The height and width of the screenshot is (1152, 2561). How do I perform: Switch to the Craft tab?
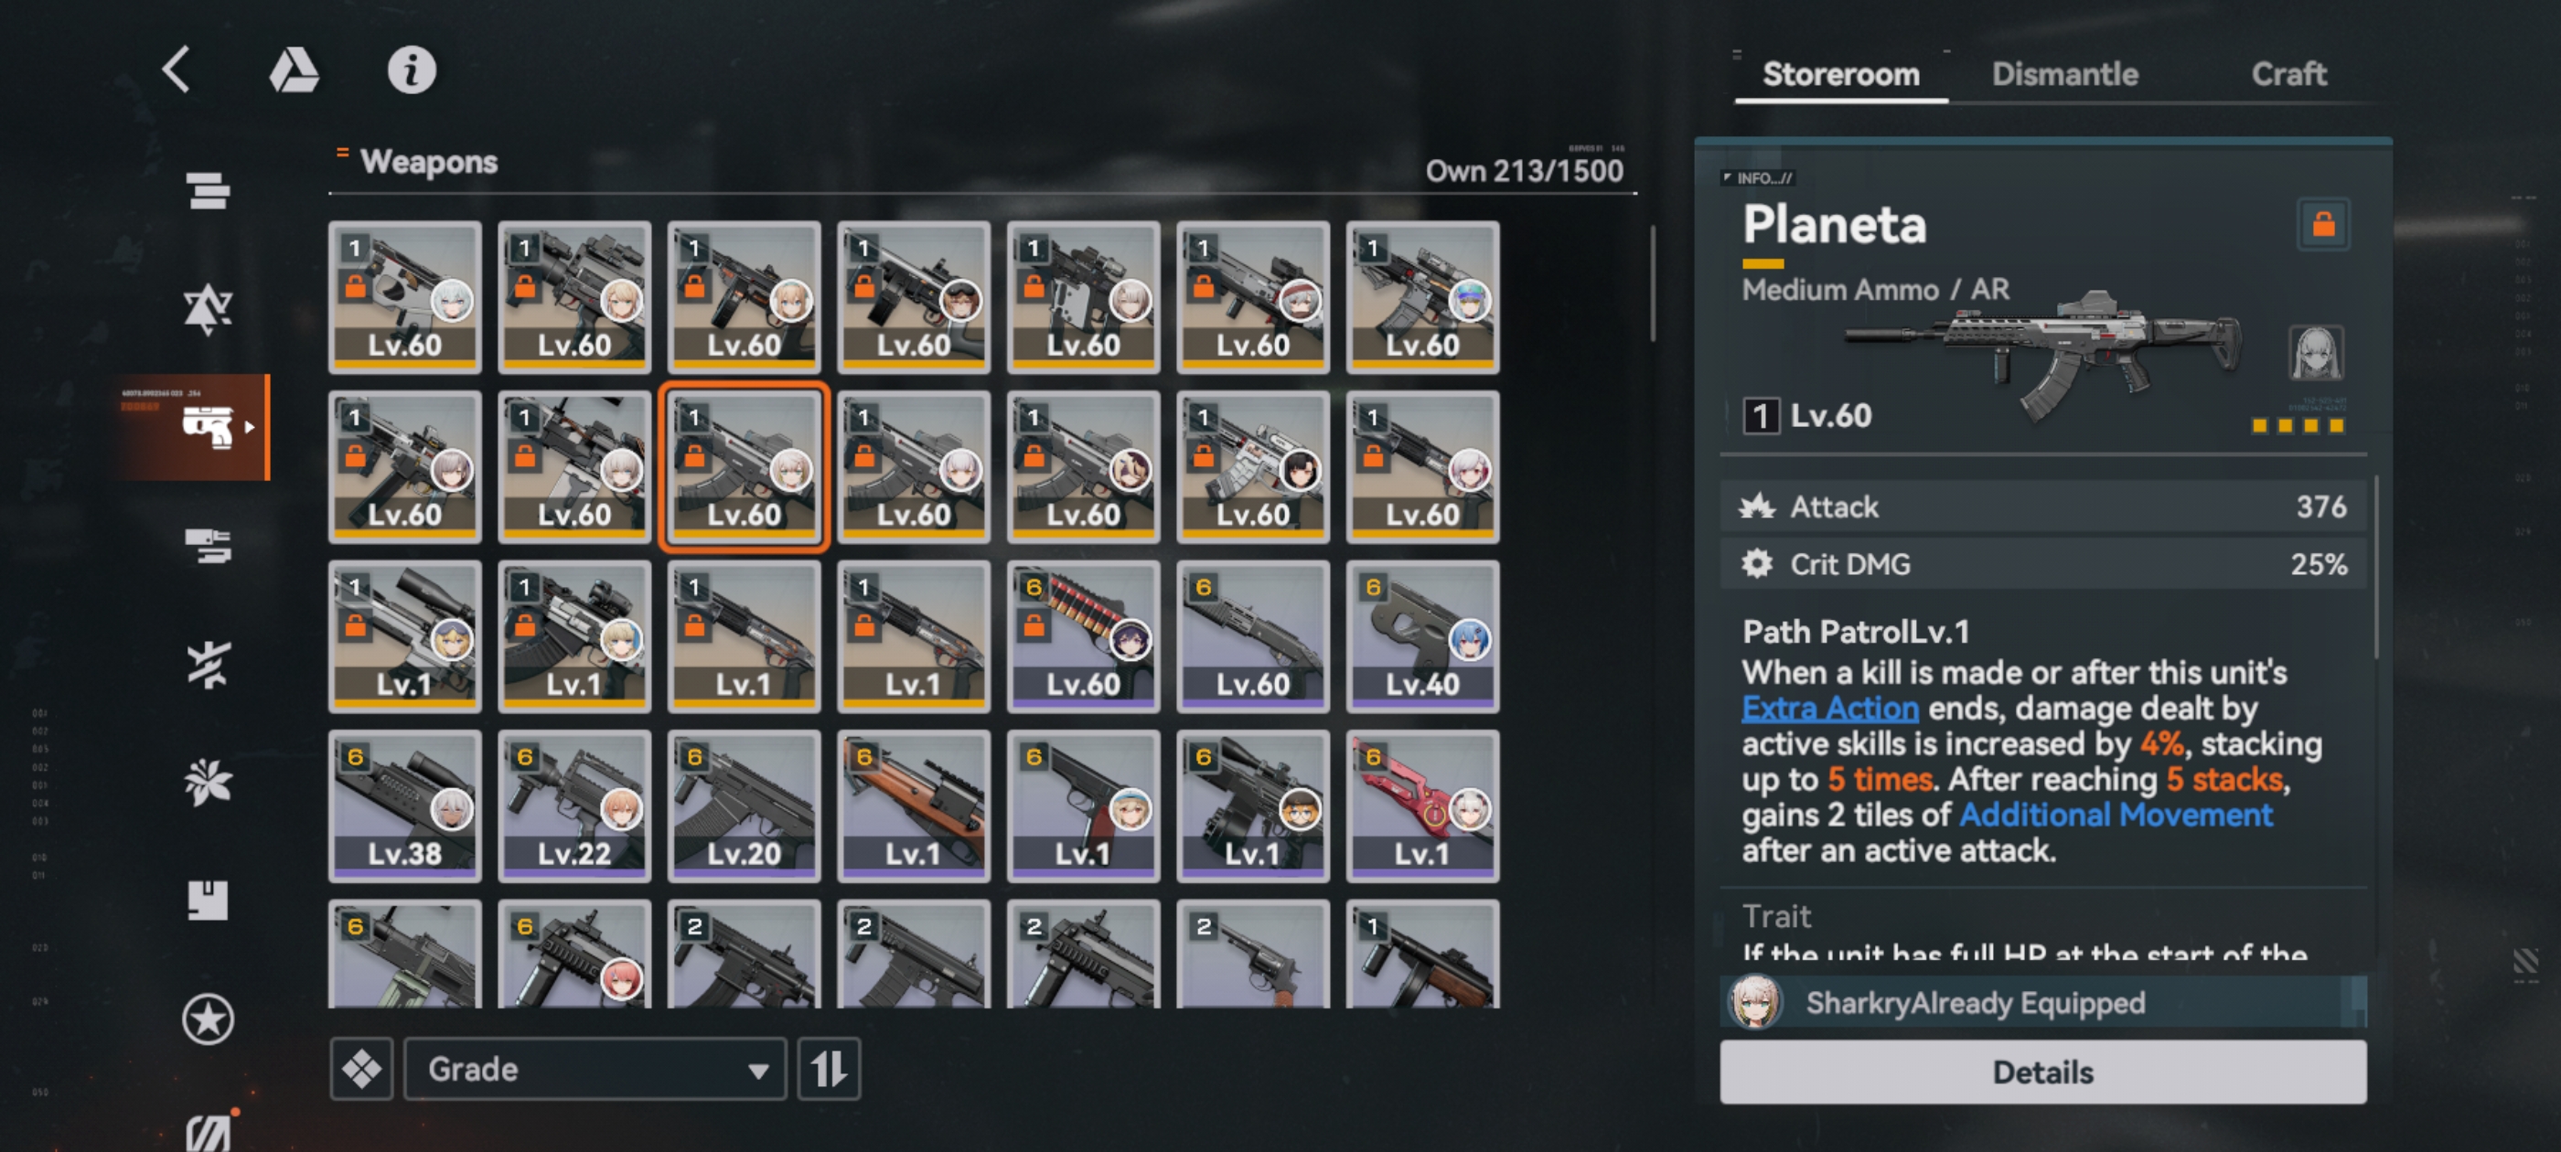pyautogui.click(x=2288, y=75)
